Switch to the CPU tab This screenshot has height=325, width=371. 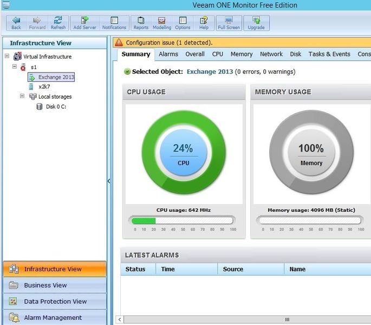(217, 54)
